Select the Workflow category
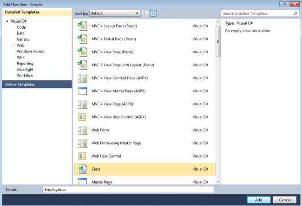 click(x=25, y=76)
